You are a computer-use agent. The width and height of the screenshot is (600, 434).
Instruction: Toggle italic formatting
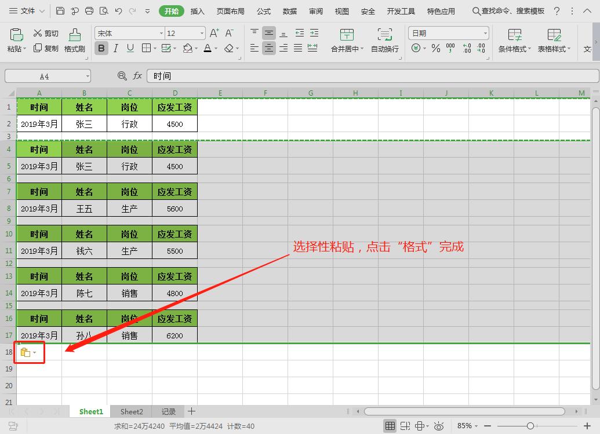point(115,48)
